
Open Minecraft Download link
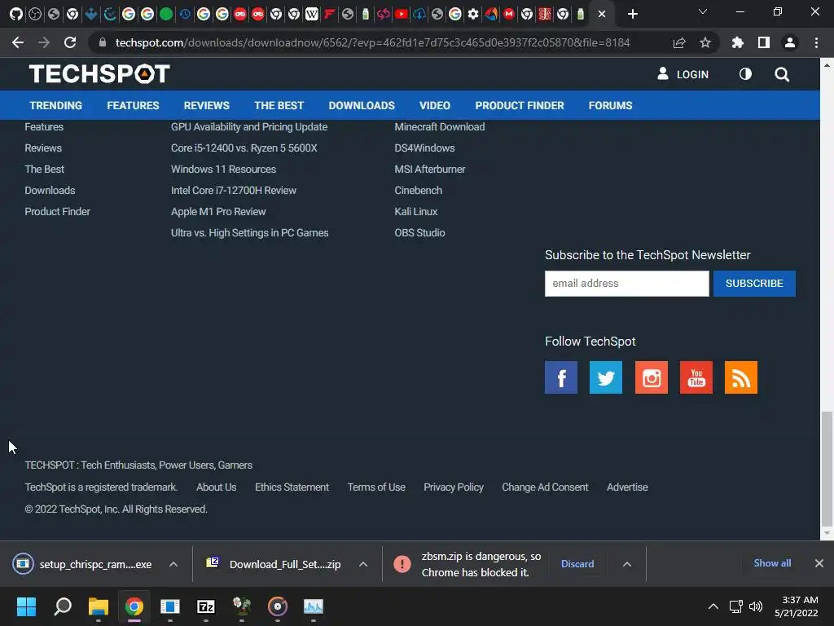point(439,126)
